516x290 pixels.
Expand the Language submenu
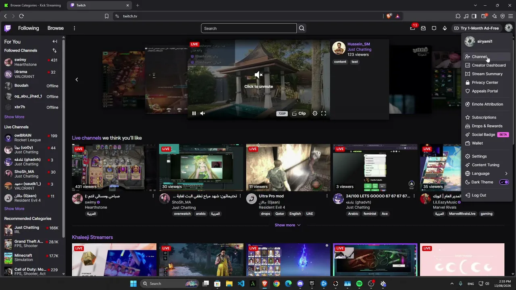487,174
